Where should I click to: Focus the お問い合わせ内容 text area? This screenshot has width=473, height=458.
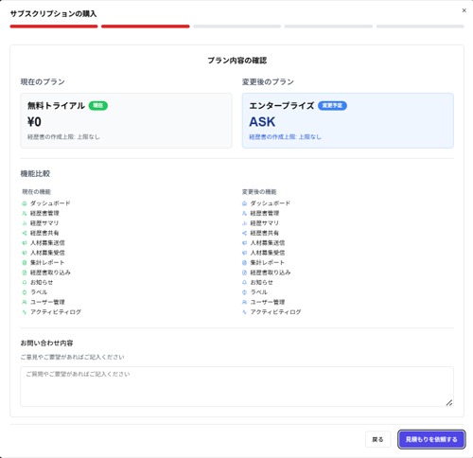pos(236,386)
